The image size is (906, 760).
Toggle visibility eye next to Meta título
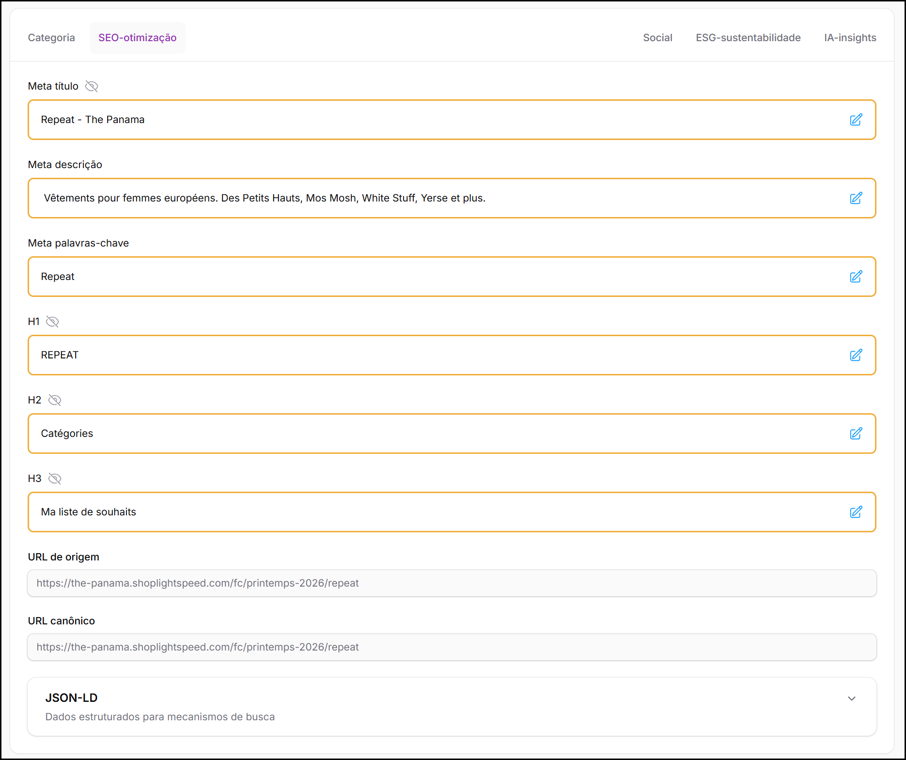(92, 86)
